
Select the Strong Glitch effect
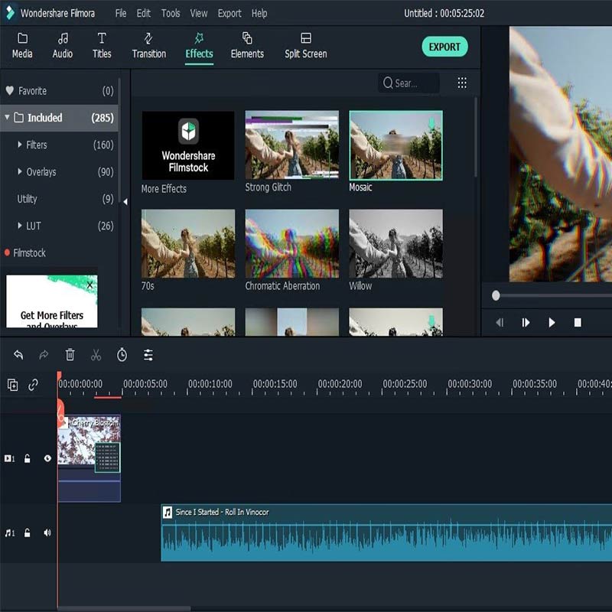click(x=292, y=145)
